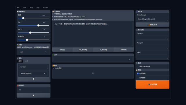Viewport: 186px width, 105px height.
Task: Open the tab just before README
Action: point(38,8)
